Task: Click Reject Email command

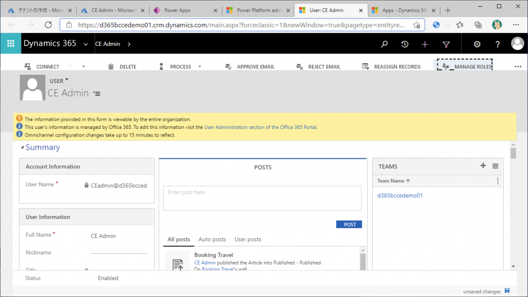Action: pos(318,67)
